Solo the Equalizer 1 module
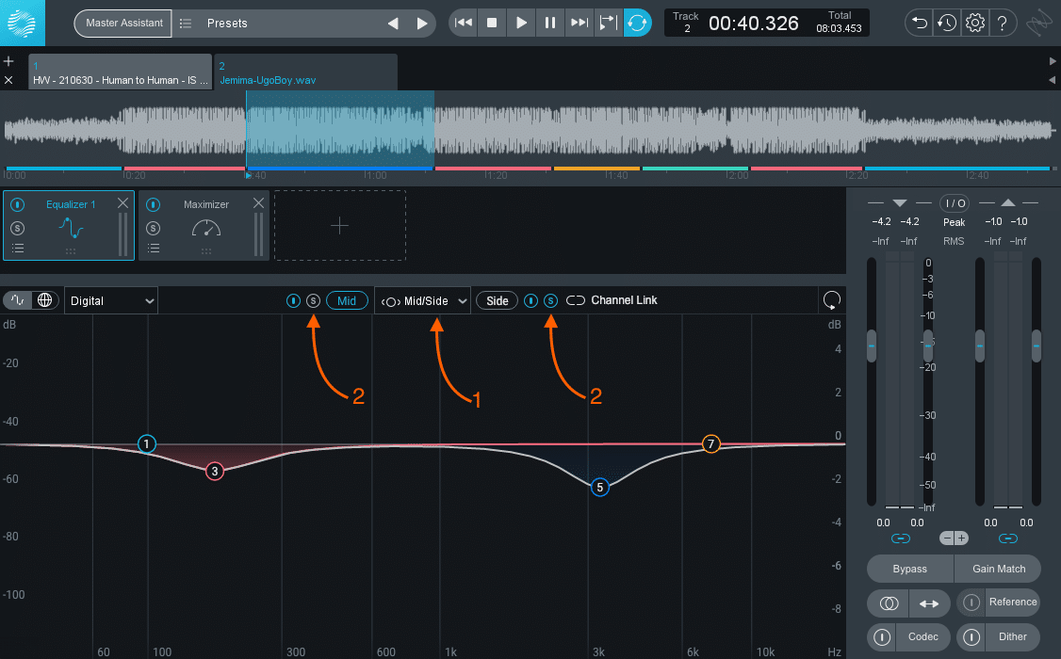Screen dimensions: 1061x659 18,229
